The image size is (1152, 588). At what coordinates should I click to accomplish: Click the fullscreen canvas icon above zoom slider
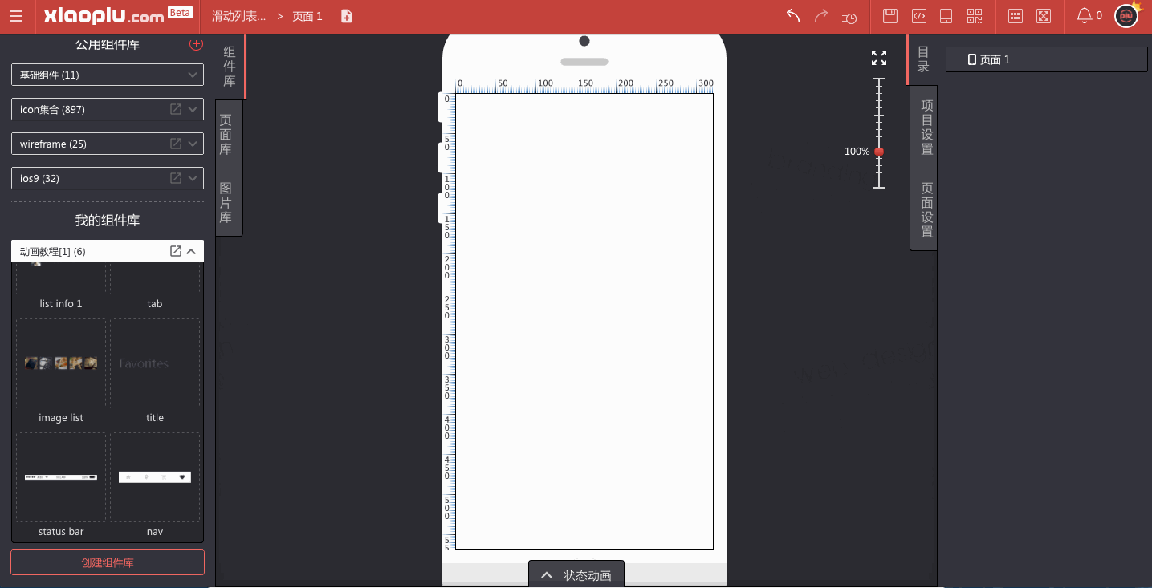(879, 58)
